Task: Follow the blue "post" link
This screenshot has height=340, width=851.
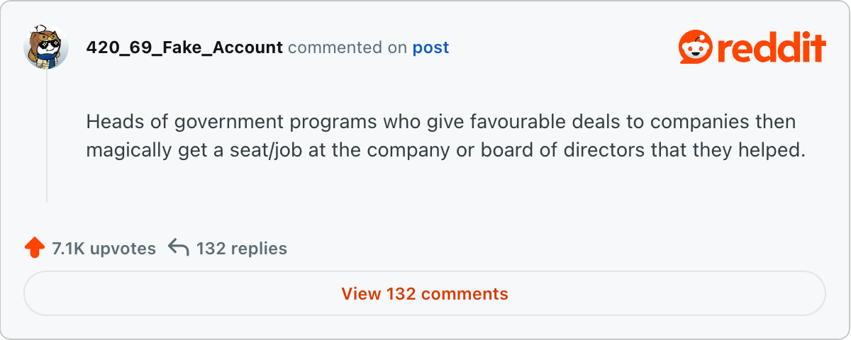Action: (430, 47)
